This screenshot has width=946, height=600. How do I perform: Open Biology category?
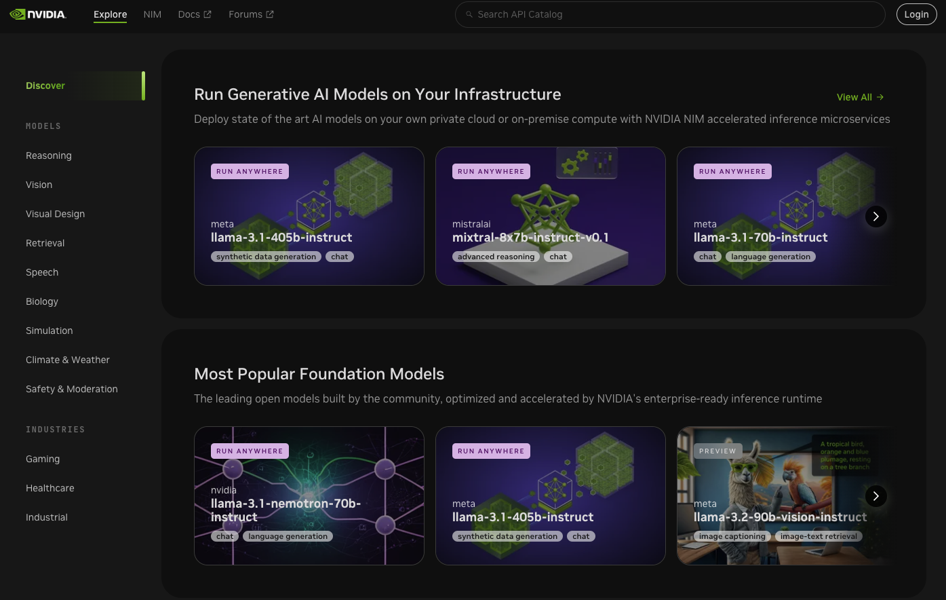[x=42, y=301]
